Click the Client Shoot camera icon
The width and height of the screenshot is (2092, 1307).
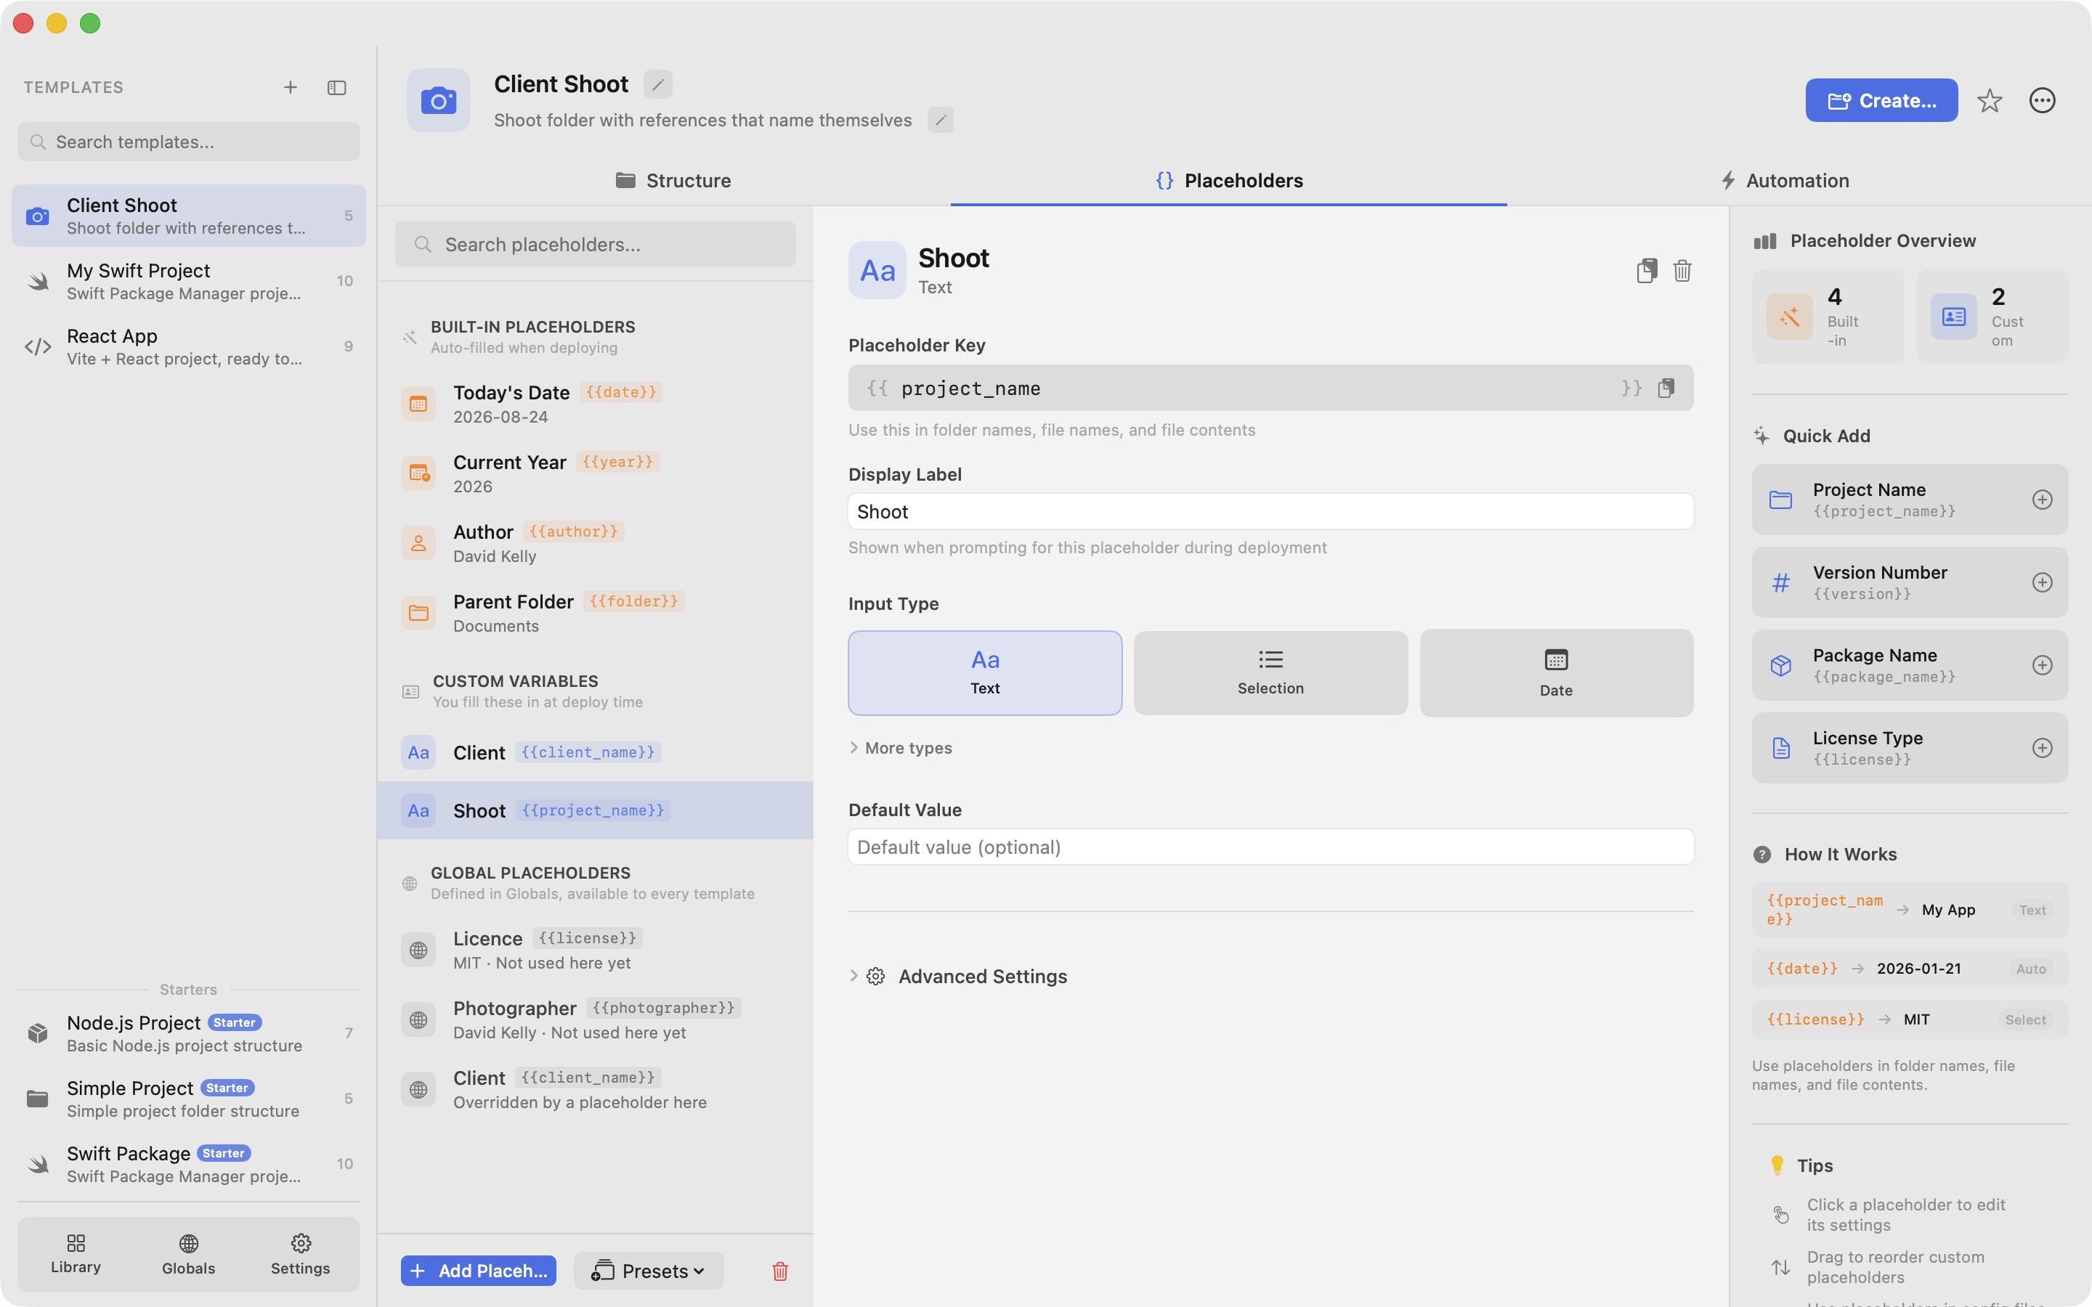click(x=439, y=100)
